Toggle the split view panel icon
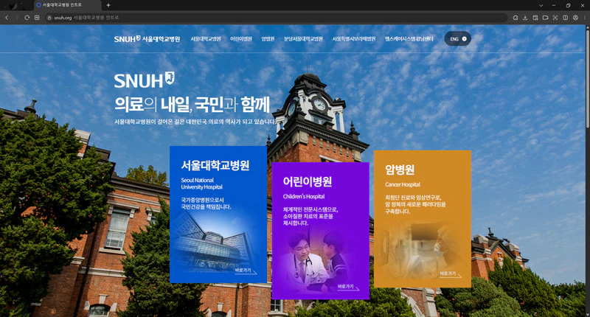 [x=565, y=18]
